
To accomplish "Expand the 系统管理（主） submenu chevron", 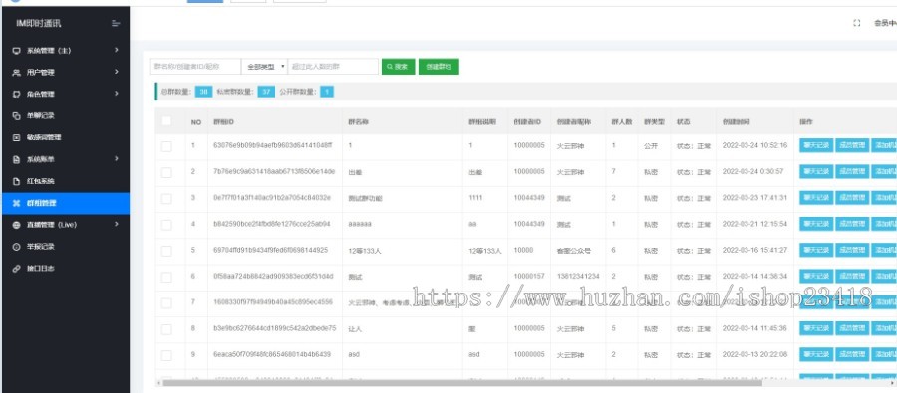I will [117, 51].
